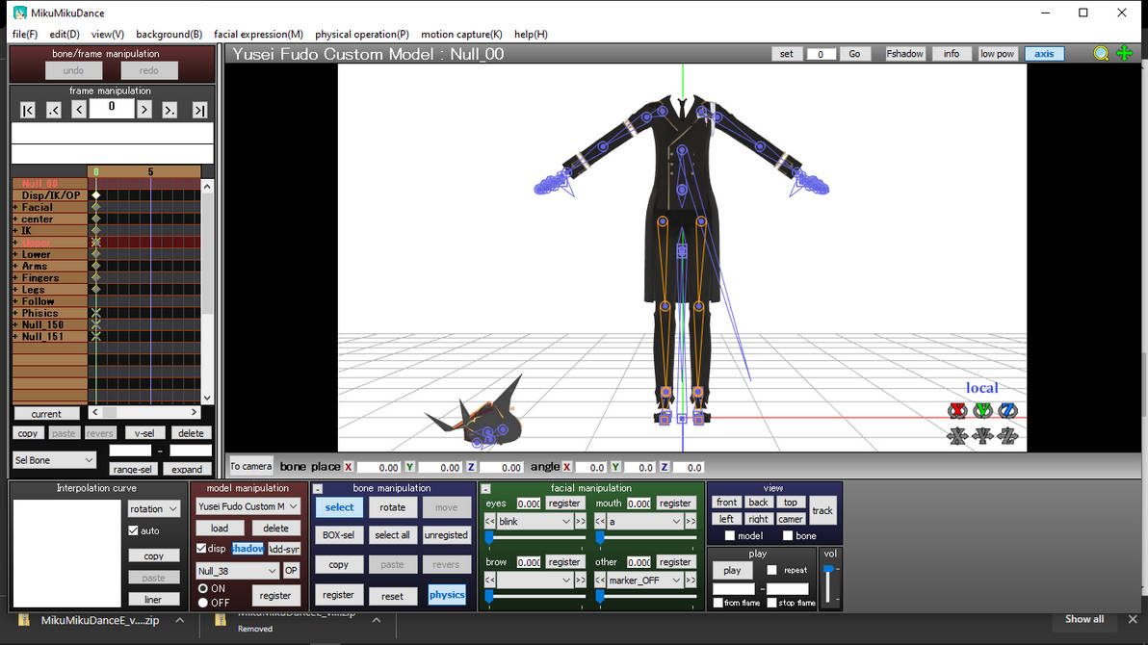The height and width of the screenshot is (645, 1148).
Task: Toggle the view model checkbox
Action: point(730,536)
